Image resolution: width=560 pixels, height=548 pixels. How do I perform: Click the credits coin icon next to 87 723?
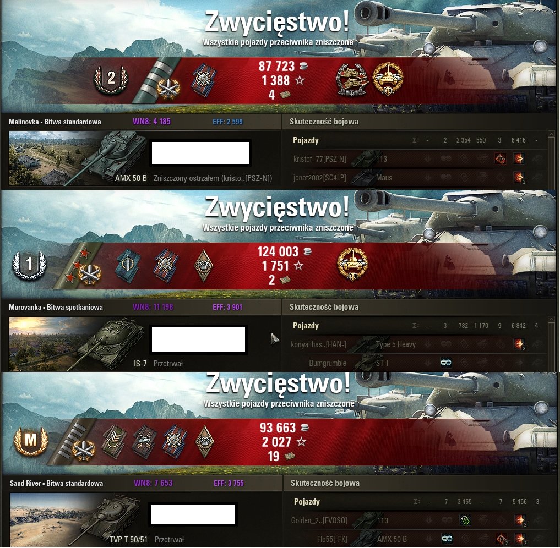click(x=303, y=66)
